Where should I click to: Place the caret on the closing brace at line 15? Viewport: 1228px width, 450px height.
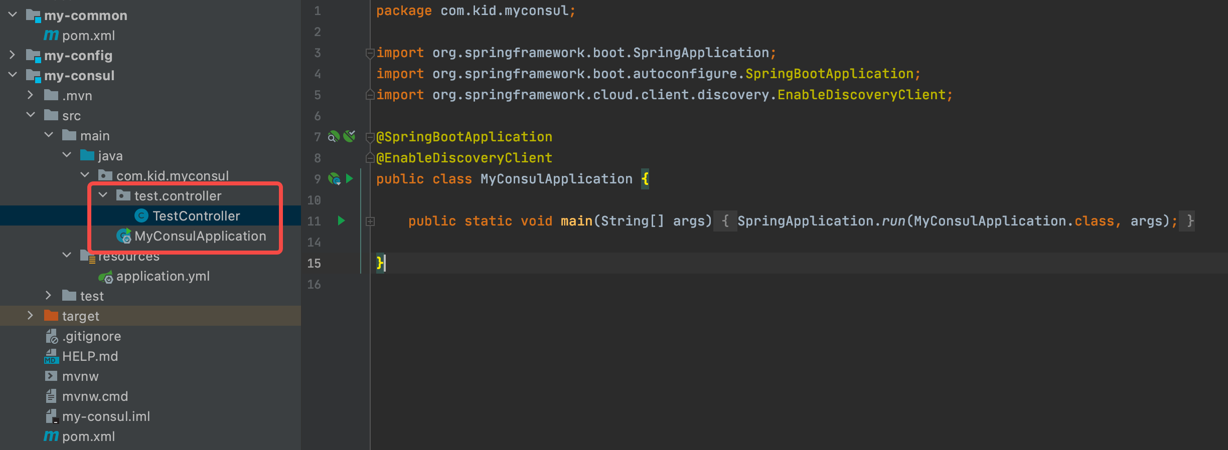pyautogui.click(x=379, y=263)
